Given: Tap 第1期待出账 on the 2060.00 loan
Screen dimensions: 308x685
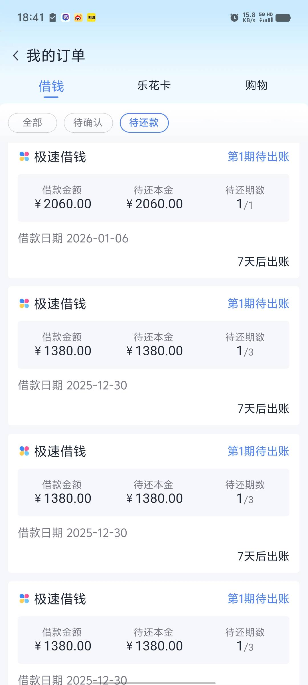Looking at the screenshot, I should (x=258, y=157).
